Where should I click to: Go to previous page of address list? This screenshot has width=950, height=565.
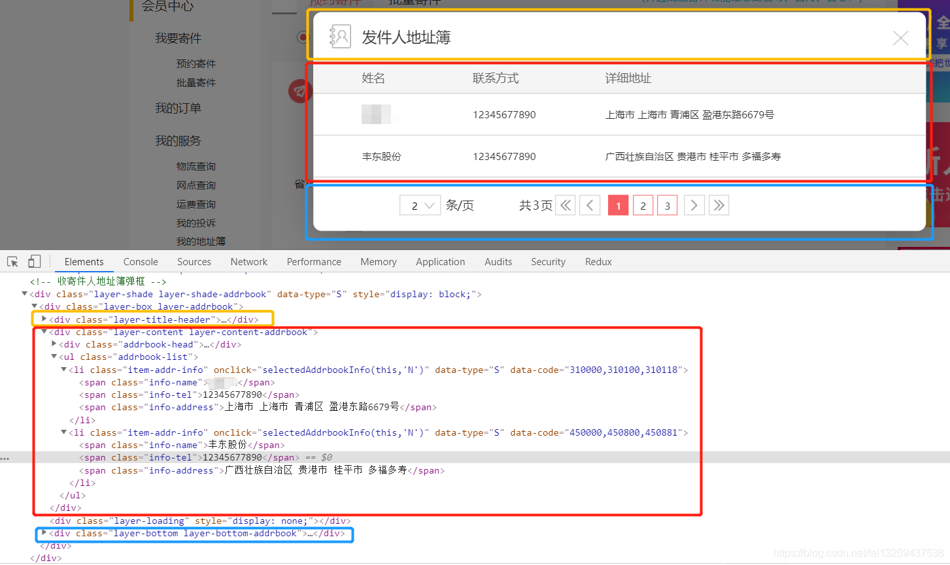click(x=590, y=206)
